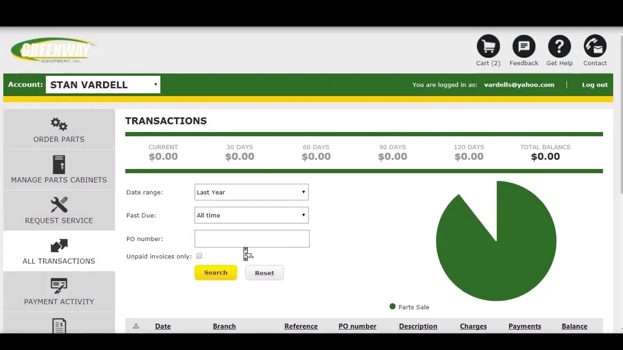Select MANAGE PARTS CABINETS label
Screen dimensions: 623x350
(x=59, y=180)
